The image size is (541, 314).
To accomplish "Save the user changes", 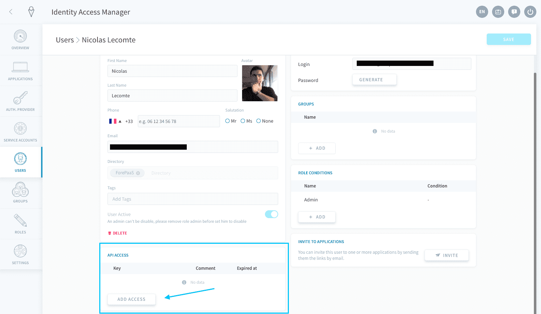I will coord(509,39).
